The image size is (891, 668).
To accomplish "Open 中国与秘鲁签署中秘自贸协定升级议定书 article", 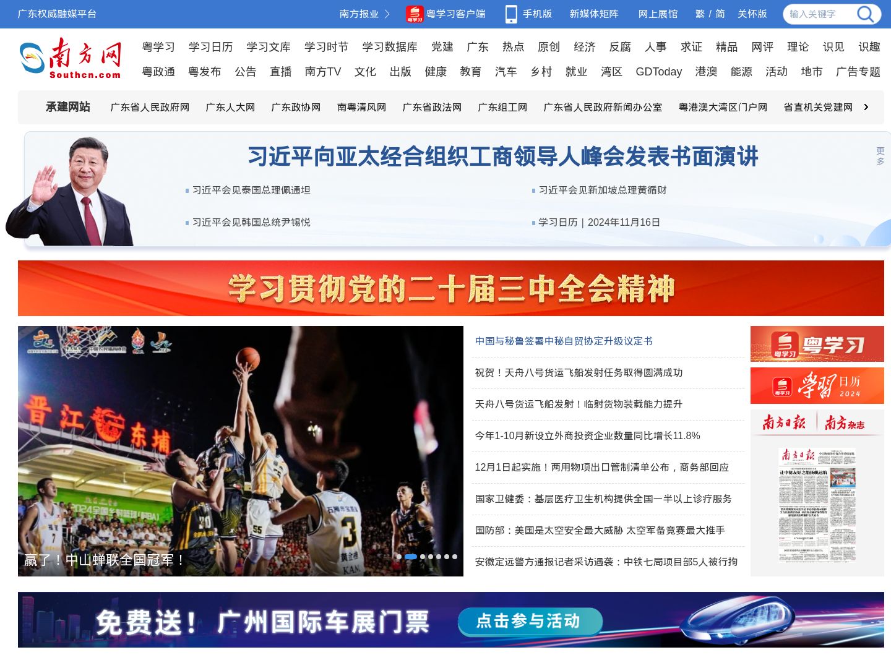I will pos(564,341).
